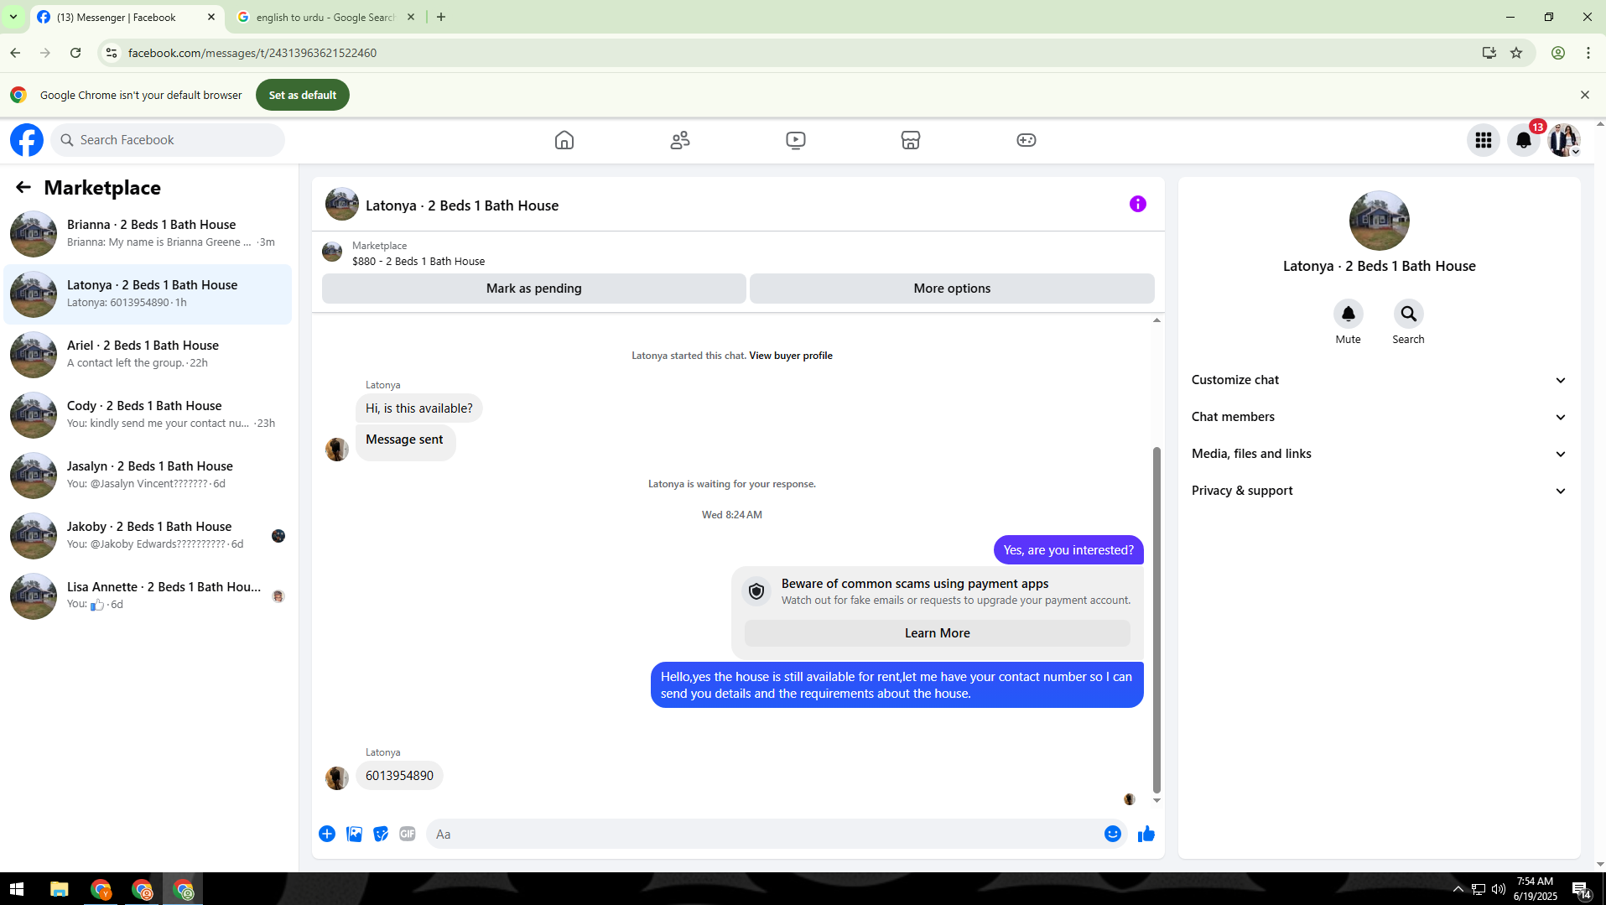Open the Brianna 2 Beds 1 Bath conversation
Screen dimensions: 1606x905
(148, 234)
